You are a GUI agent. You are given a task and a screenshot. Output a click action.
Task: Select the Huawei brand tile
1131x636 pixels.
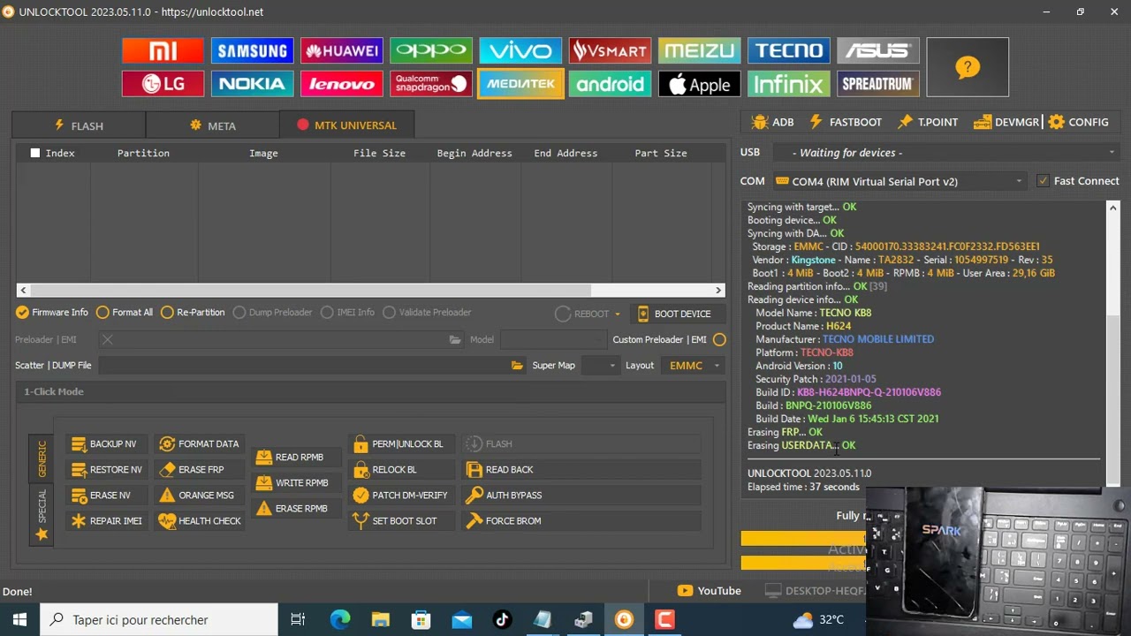(341, 50)
